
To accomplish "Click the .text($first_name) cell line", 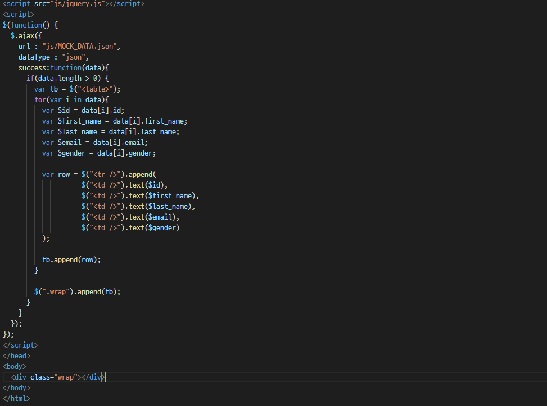I will pyautogui.click(x=140, y=196).
